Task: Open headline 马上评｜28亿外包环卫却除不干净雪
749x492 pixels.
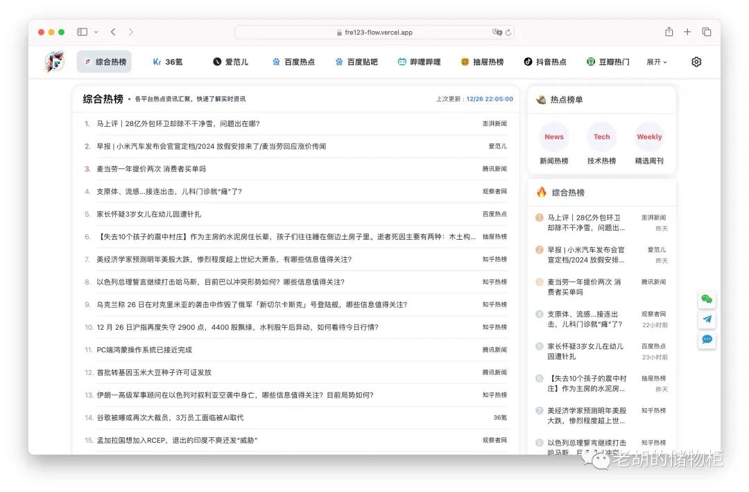Action: coord(178,123)
